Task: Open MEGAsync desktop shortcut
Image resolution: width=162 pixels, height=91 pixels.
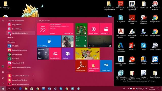Action: [132, 60]
